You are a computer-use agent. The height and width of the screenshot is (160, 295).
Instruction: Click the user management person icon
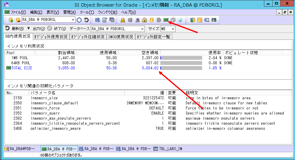coord(123,20)
